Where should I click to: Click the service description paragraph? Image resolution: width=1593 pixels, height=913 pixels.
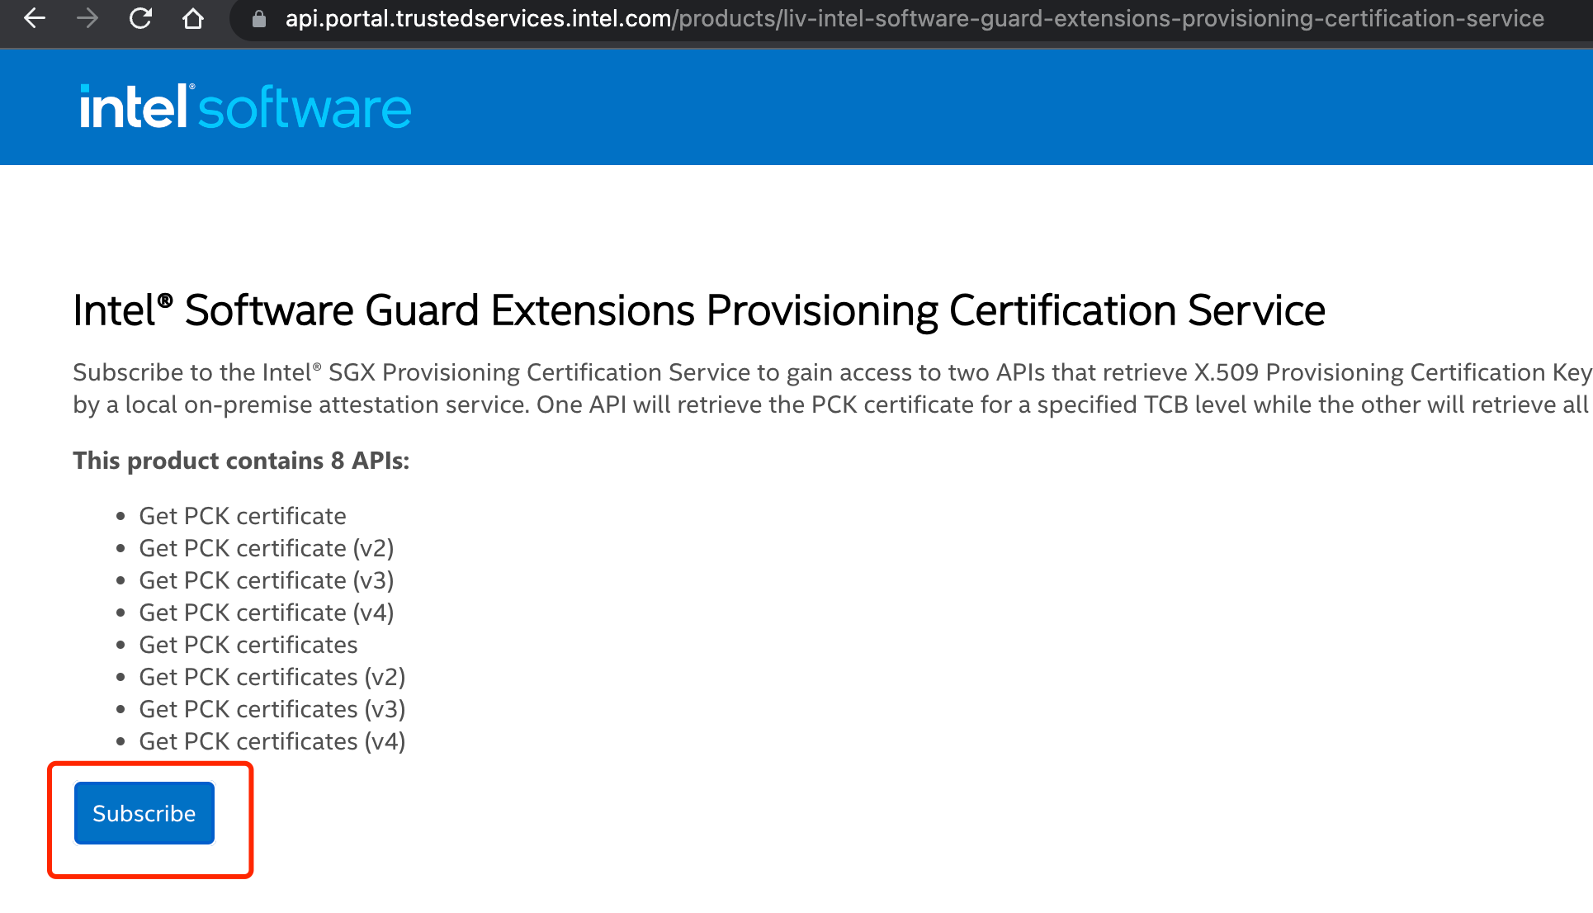pyautogui.click(x=825, y=388)
